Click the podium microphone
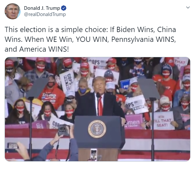 [98, 95]
